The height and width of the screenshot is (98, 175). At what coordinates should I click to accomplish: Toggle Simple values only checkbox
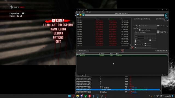point(158,26)
